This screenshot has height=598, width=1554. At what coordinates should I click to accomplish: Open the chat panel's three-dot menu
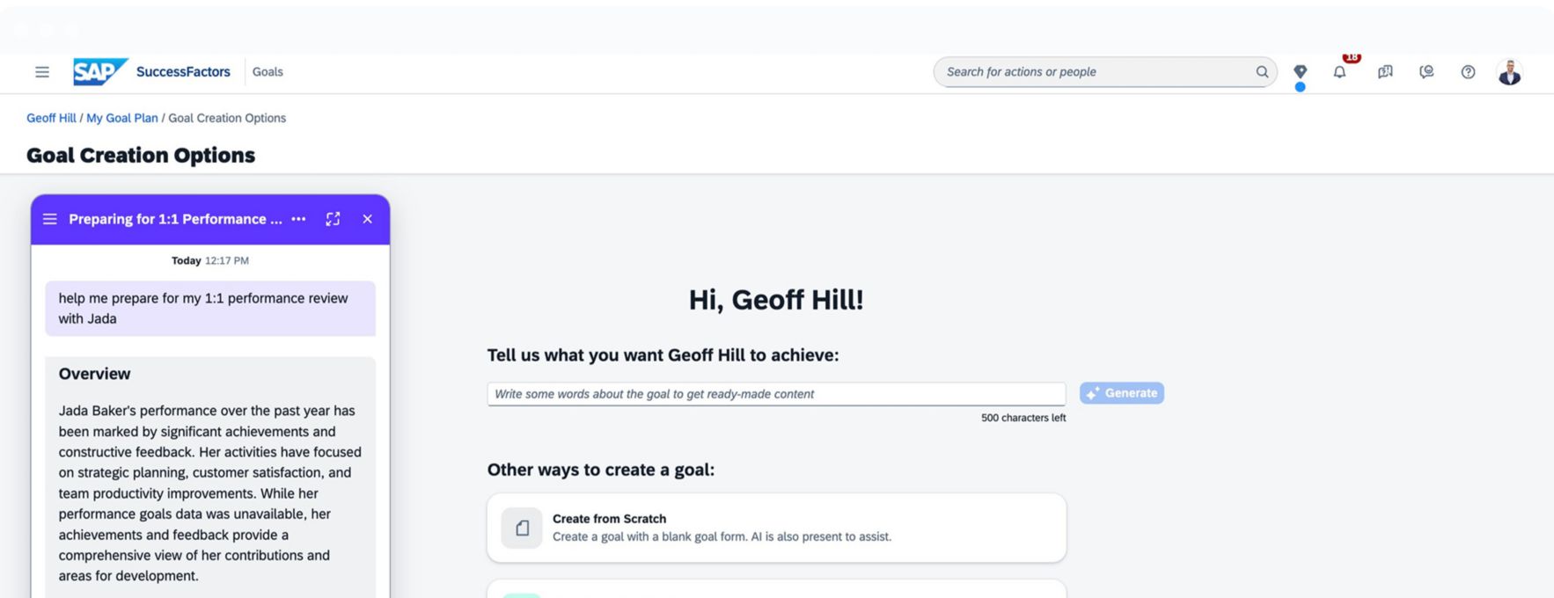click(298, 219)
